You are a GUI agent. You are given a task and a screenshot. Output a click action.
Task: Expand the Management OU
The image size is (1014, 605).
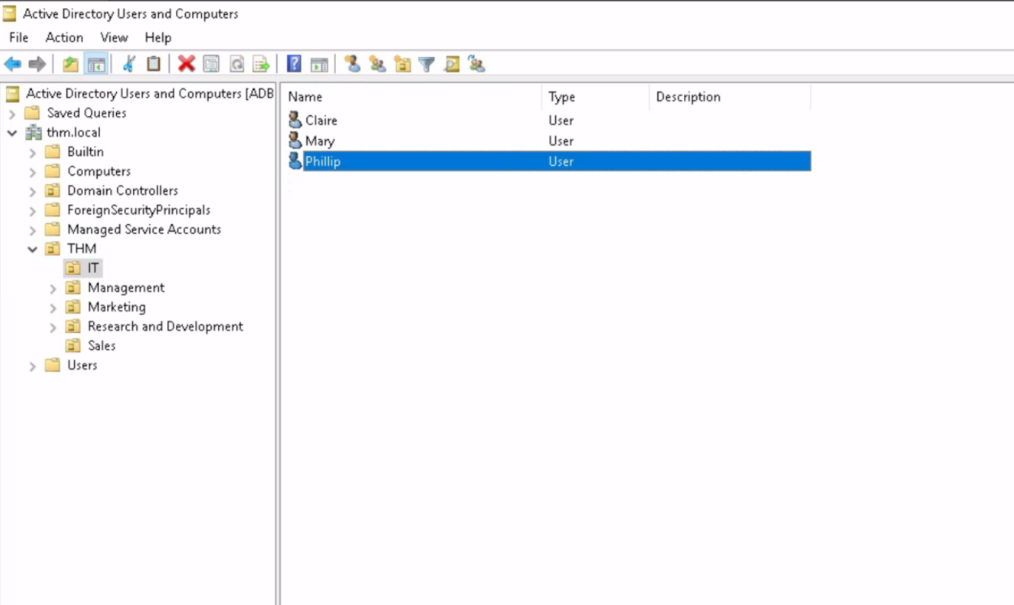[53, 288]
